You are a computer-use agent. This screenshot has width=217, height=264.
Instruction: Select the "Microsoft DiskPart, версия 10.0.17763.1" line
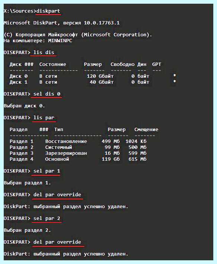62,23
